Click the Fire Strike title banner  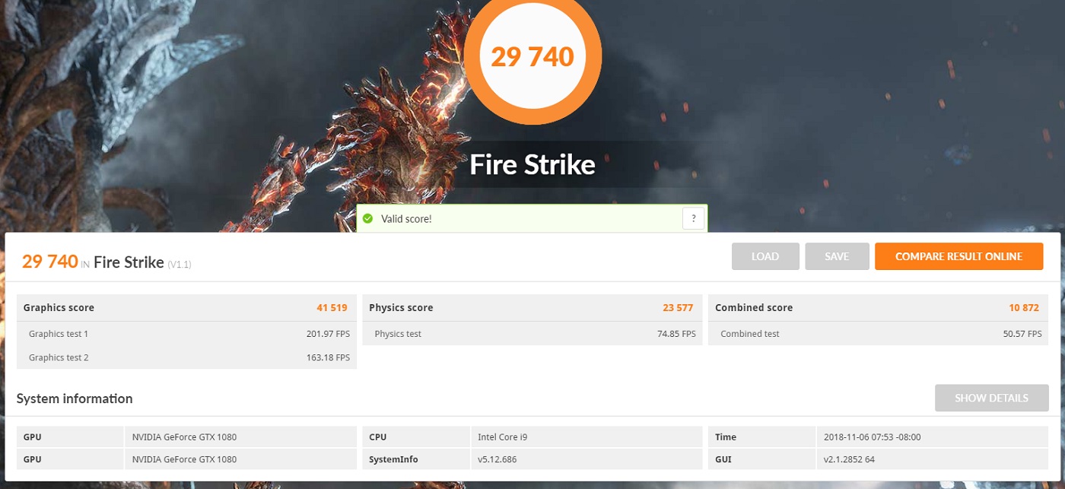coord(532,164)
